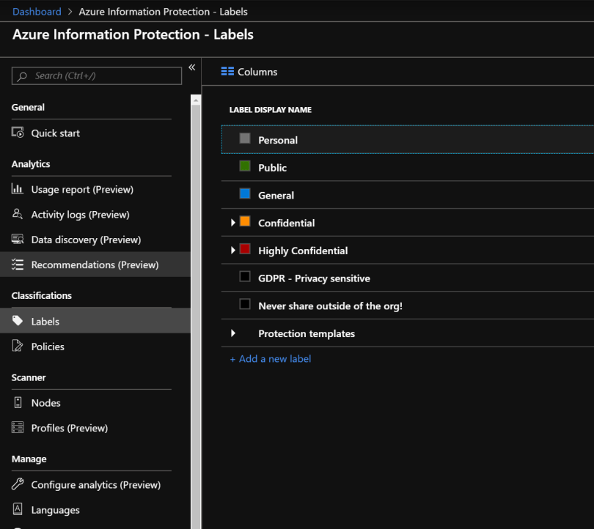Open Usage report bar chart icon
This screenshot has height=529, width=594.
pyautogui.click(x=18, y=189)
